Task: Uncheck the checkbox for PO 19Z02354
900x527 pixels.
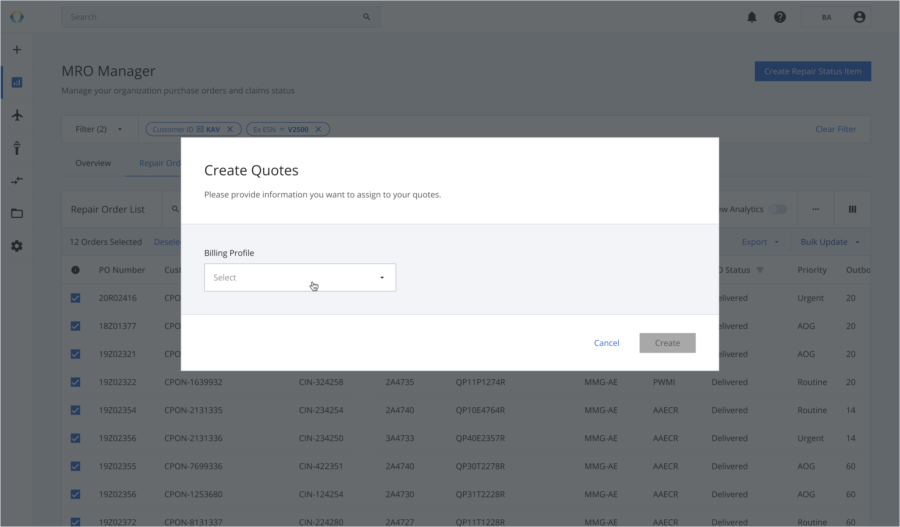Action: click(75, 410)
